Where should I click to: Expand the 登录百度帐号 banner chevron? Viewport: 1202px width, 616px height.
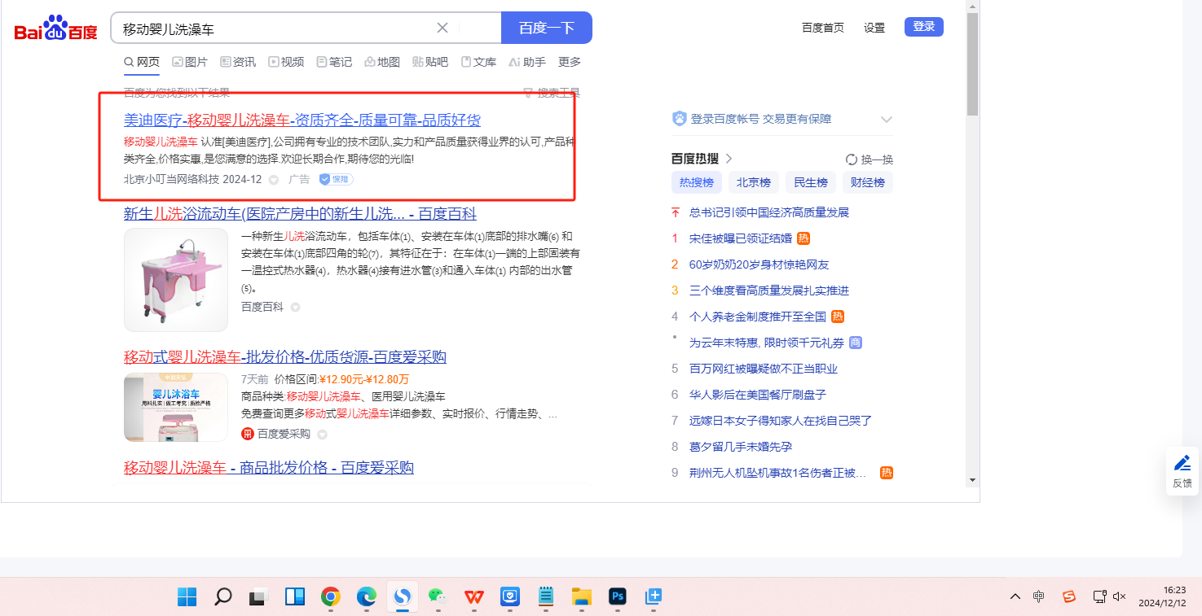coord(887,120)
